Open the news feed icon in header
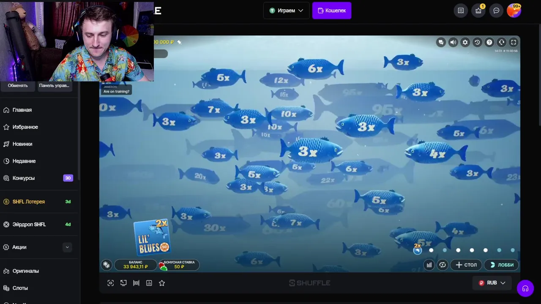Image resolution: width=541 pixels, height=304 pixels. (461, 11)
